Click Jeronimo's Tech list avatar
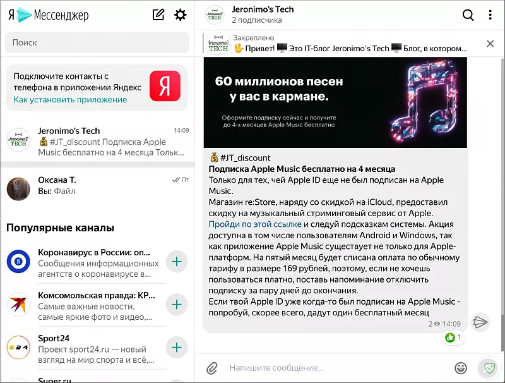Viewport: 505px width, 383px height. coord(18,140)
